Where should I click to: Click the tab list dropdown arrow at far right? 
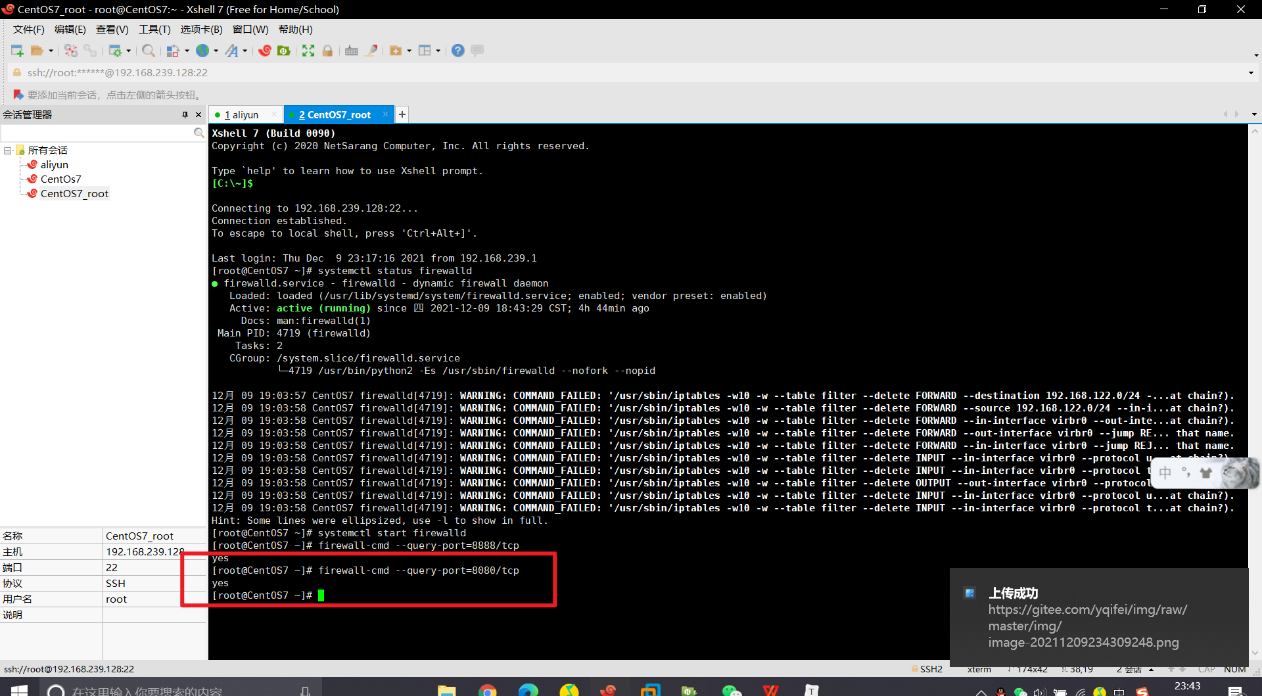[x=1254, y=114]
